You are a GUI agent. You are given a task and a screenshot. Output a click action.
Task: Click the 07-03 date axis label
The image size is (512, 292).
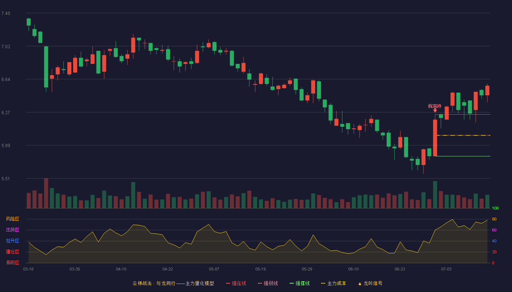pyautogui.click(x=446, y=269)
